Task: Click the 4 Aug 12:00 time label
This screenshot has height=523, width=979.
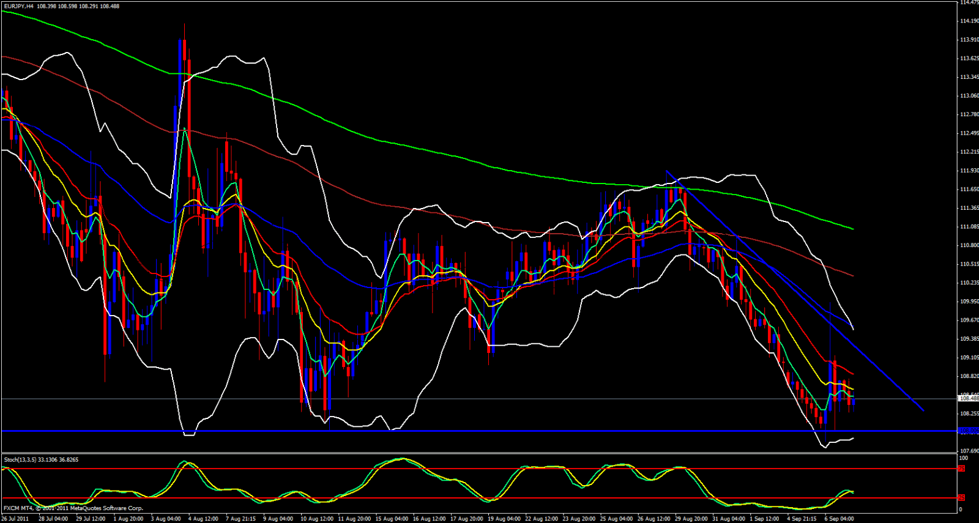Action: (x=203, y=519)
